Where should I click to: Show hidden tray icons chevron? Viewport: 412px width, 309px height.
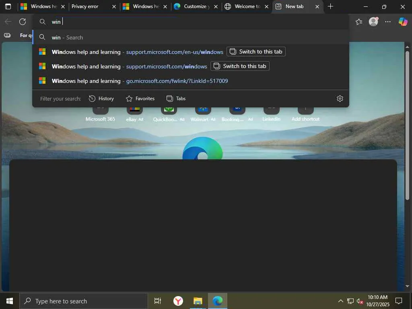click(340, 301)
